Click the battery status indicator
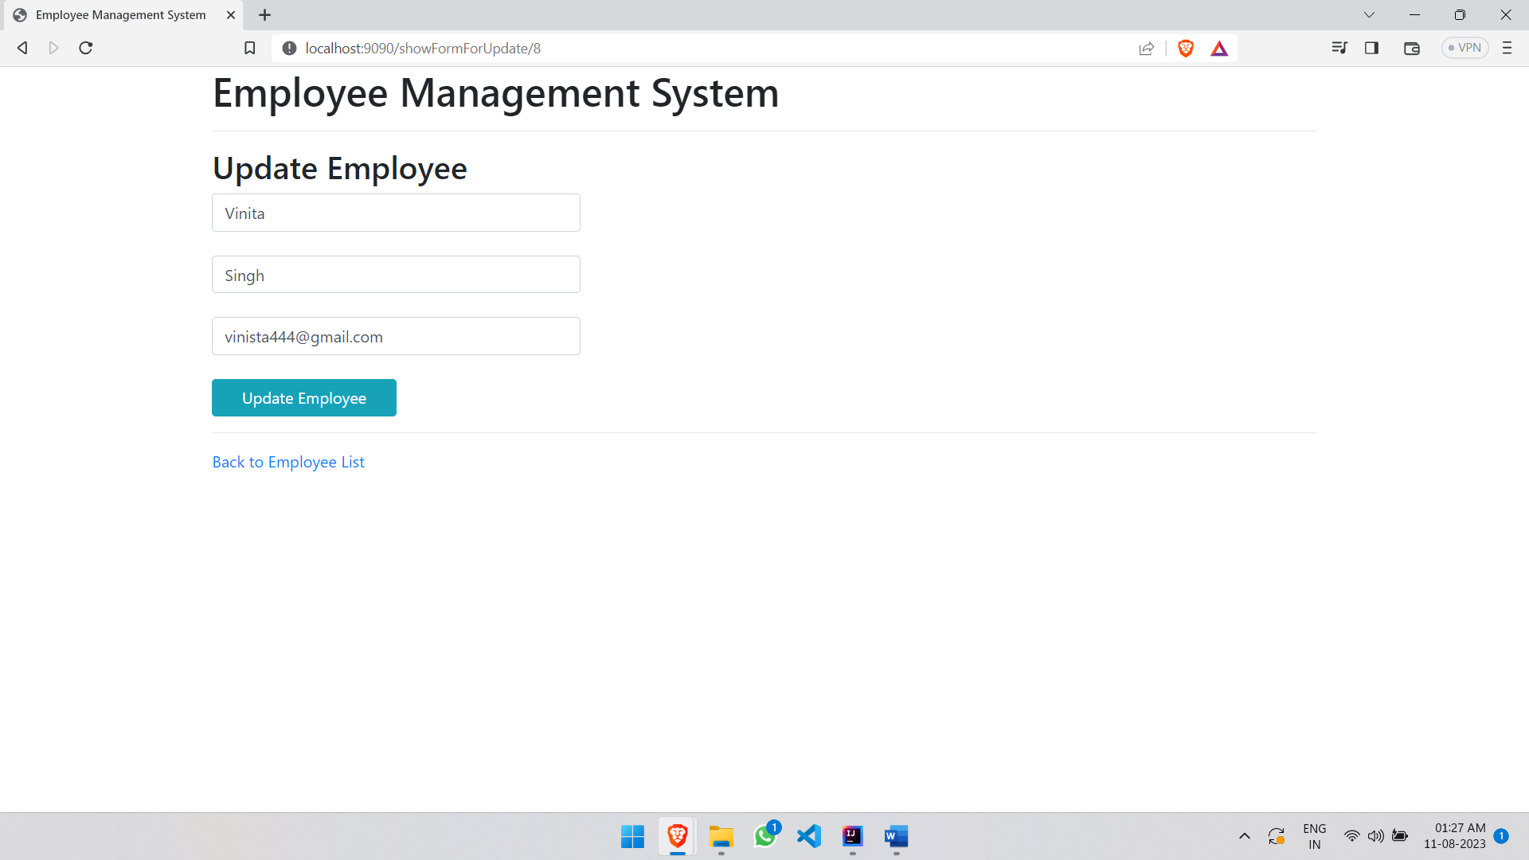 [1400, 836]
